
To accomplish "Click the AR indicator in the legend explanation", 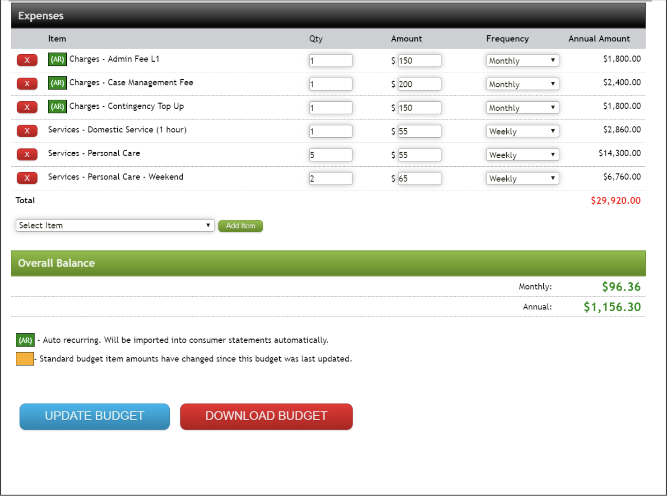I will click(25, 340).
